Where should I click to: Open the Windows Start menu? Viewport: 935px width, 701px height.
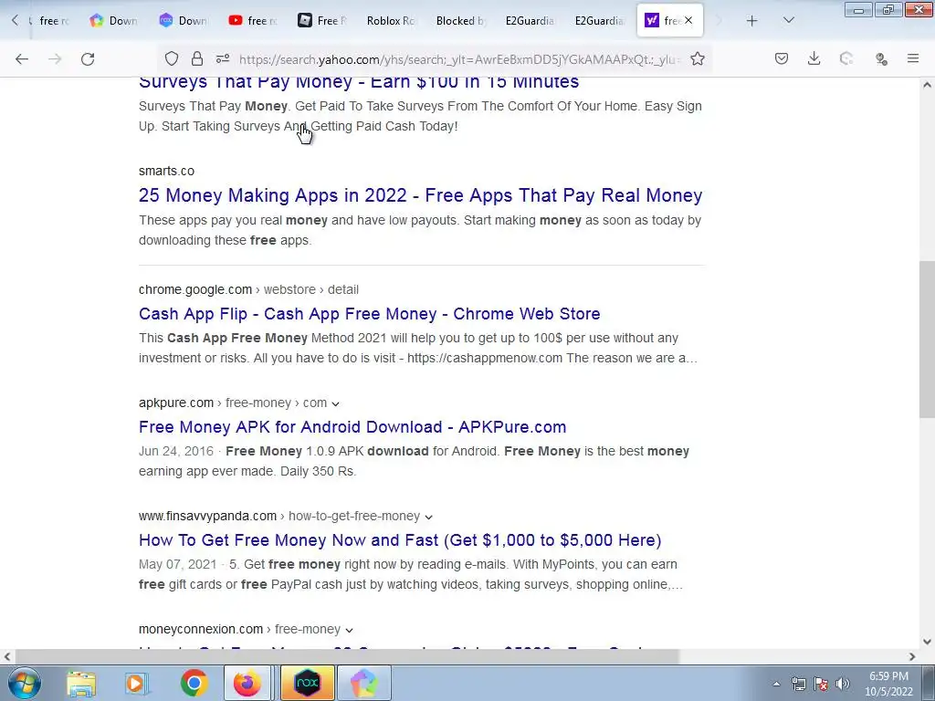(24, 683)
